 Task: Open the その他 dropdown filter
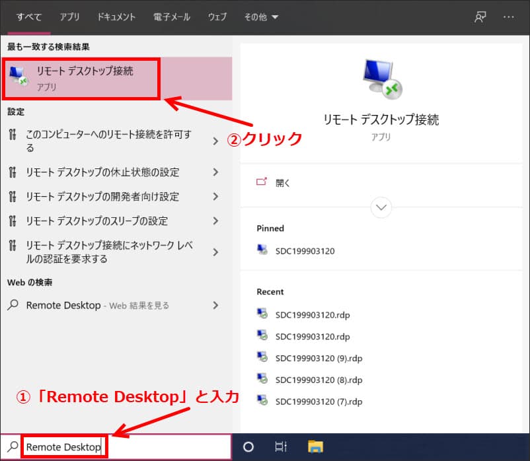pyautogui.click(x=261, y=17)
